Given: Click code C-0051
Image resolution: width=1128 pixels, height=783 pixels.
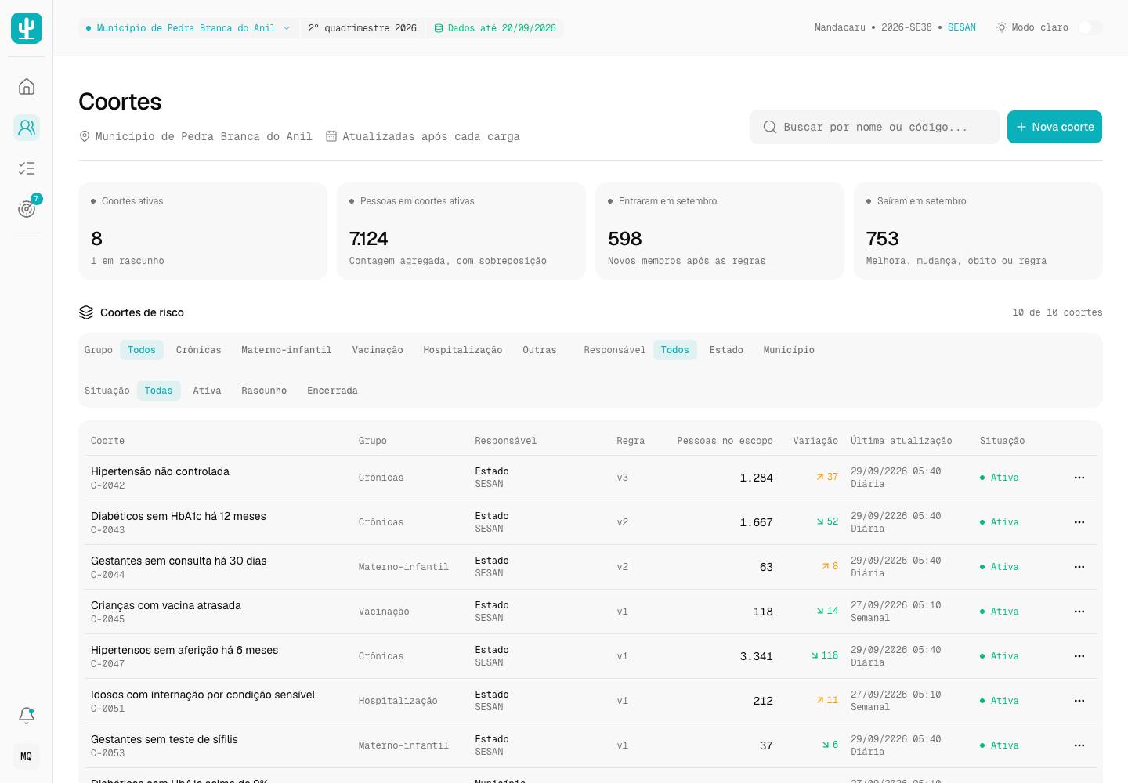Looking at the screenshot, I should [108, 709].
